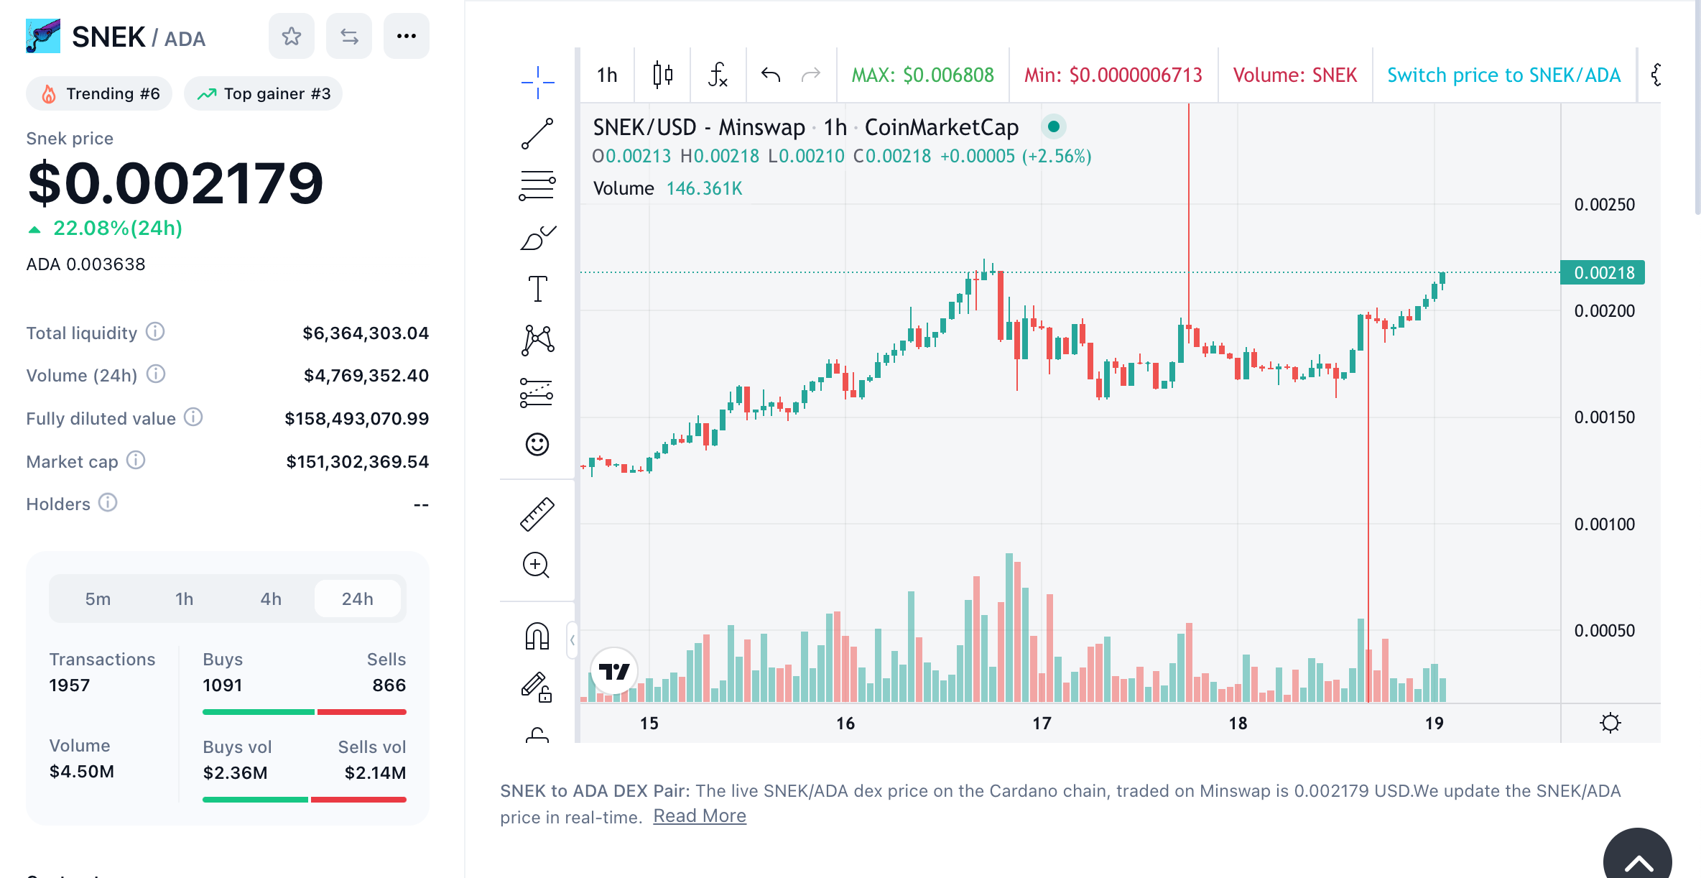The height and width of the screenshot is (878, 1701).
Task: Open the 1h chart interval dropdown
Action: click(x=607, y=75)
